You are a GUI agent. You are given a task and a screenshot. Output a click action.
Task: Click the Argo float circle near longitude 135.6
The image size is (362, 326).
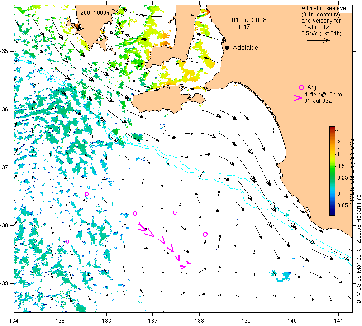pyautogui.click(x=86, y=194)
